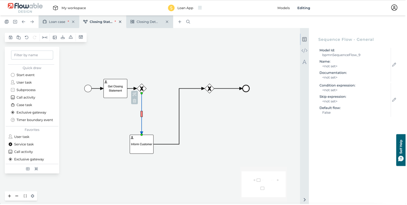The height and width of the screenshot is (205, 407).
Task: Switch to the Loan case tab
Action: pos(57,21)
